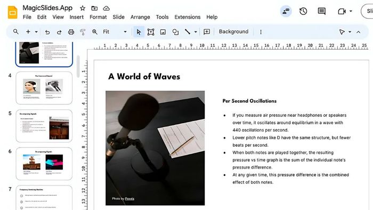Expand the video call options arrow
The image size is (373, 210).
(x=351, y=11)
